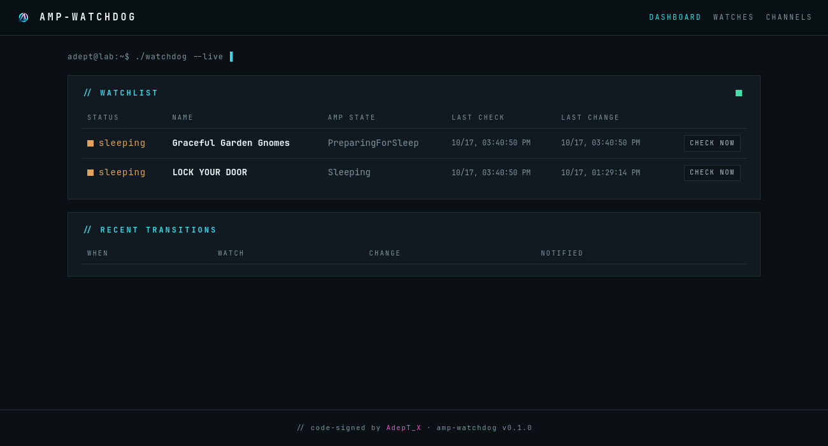Screen dimensions: 828x446
Task: Click the green live indicator in Watchlist
Action: tap(739, 93)
